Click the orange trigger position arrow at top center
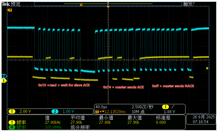 point(108,7)
